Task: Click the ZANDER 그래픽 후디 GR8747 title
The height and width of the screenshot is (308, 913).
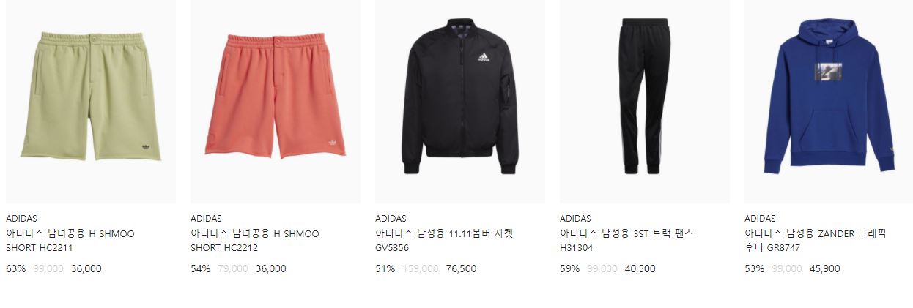Action: [816, 241]
